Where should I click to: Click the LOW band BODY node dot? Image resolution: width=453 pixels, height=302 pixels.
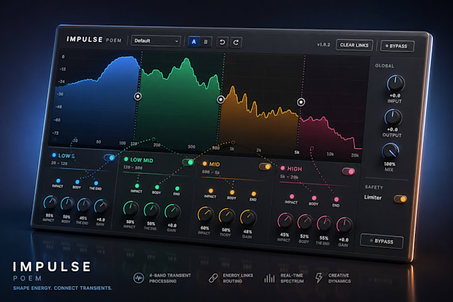pyautogui.click(x=77, y=182)
